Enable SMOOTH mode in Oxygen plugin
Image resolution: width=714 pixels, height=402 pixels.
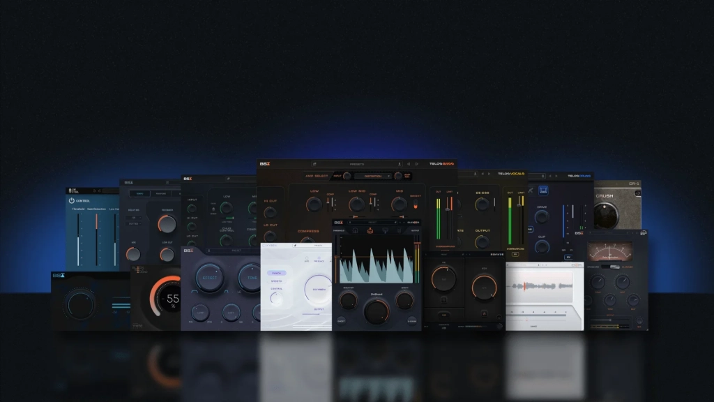click(x=276, y=281)
